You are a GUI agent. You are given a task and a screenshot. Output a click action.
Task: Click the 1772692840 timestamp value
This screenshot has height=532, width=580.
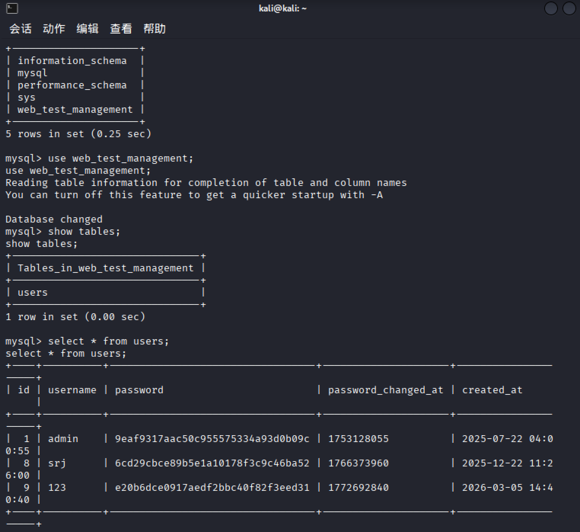click(358, 487)
